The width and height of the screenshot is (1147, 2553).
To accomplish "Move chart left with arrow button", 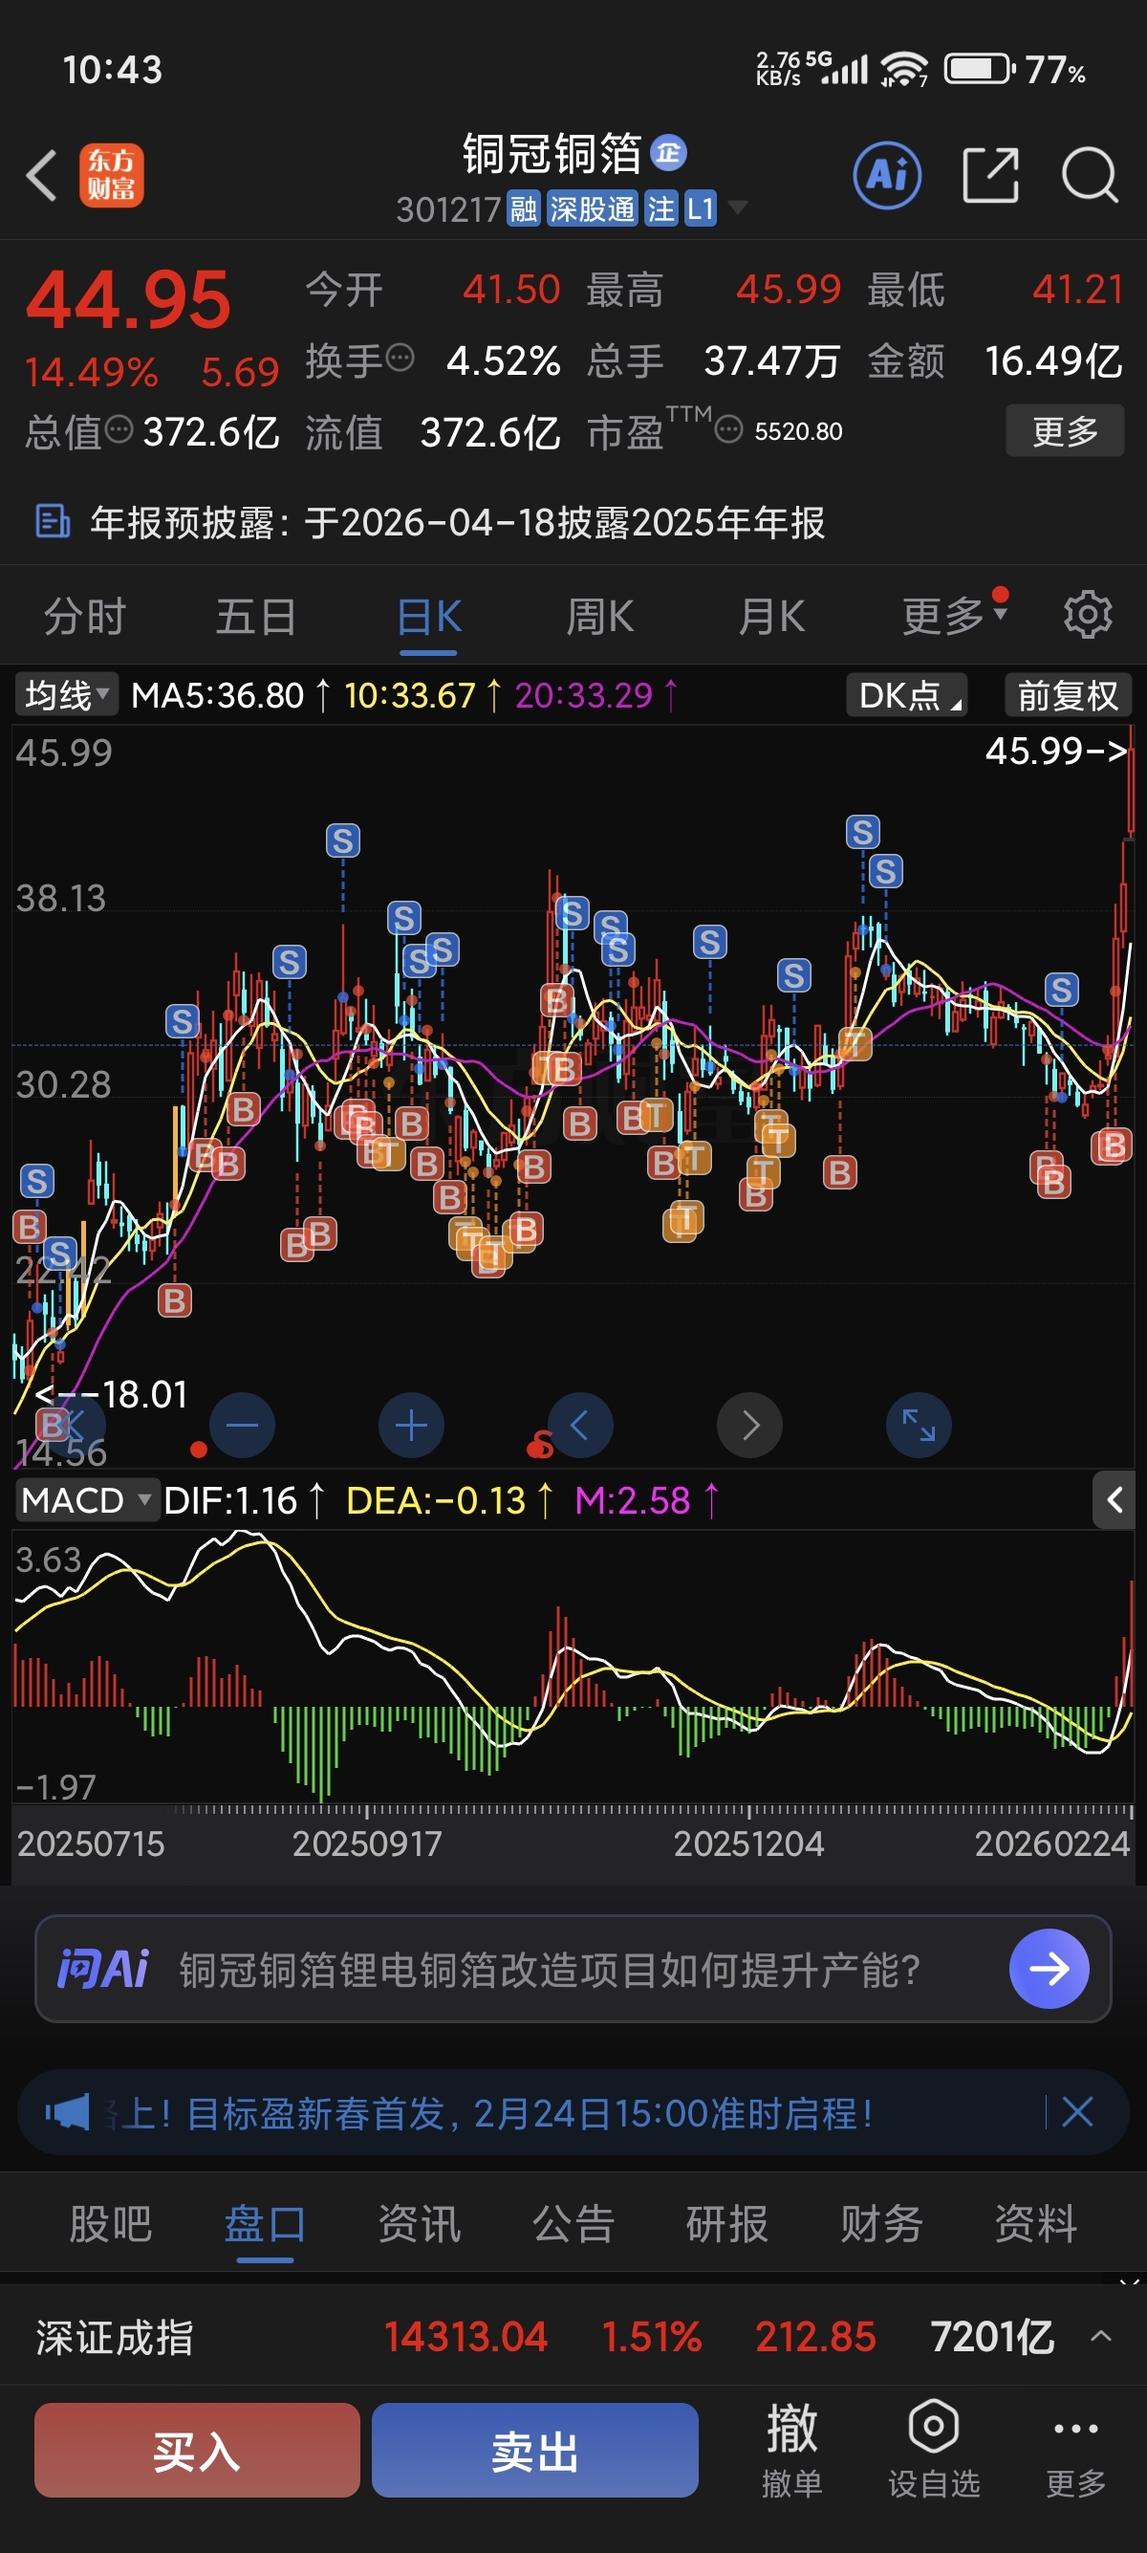I will point(580,1425).
